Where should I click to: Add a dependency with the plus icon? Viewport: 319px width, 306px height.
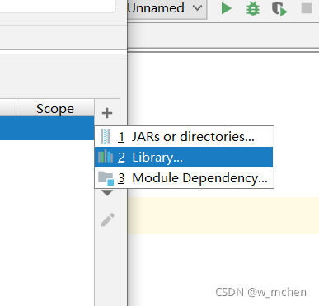coord(107,113)
